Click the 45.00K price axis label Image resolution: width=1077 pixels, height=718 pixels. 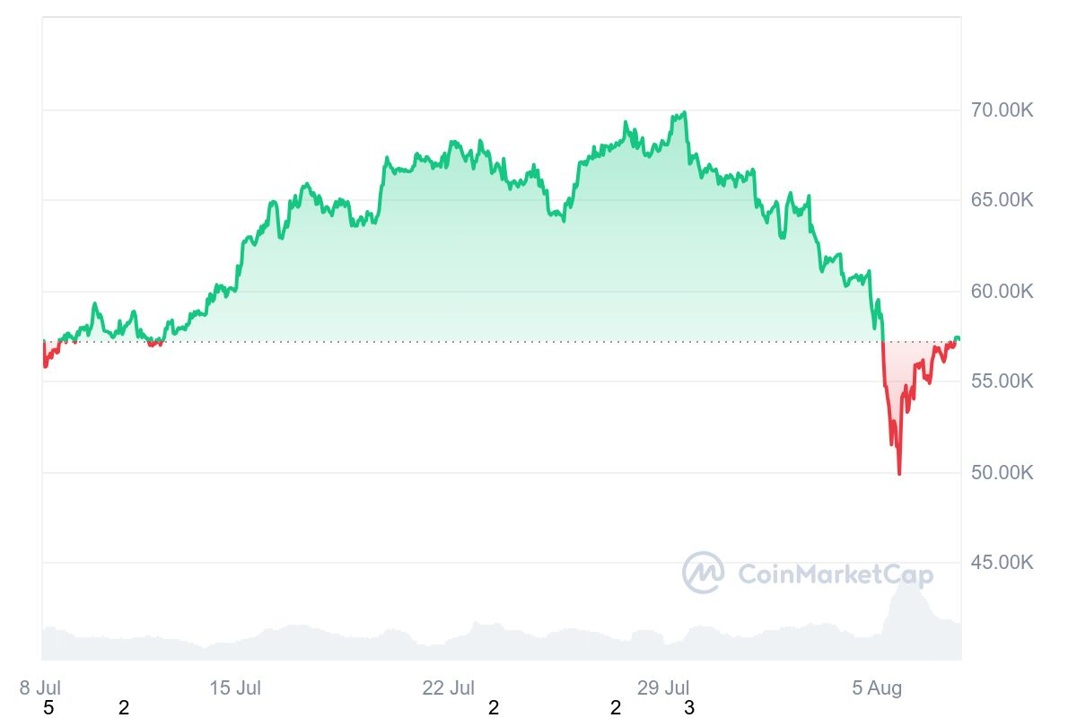click(x=1002, y=563)
